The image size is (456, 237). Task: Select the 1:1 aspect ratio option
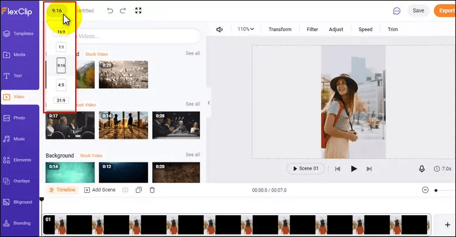click(61, 47)
